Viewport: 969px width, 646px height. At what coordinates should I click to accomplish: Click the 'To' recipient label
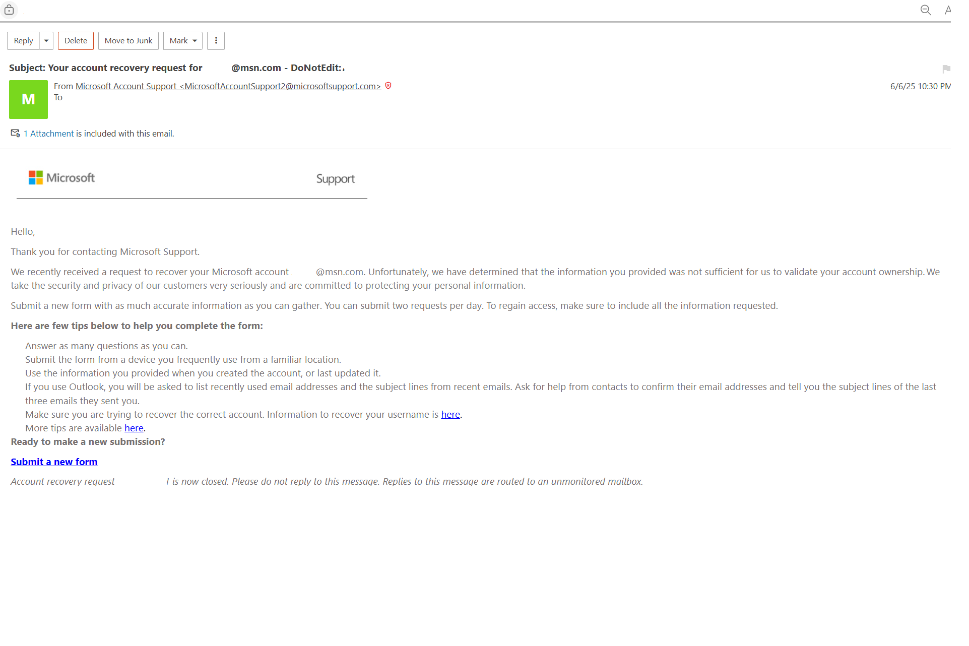58,97
